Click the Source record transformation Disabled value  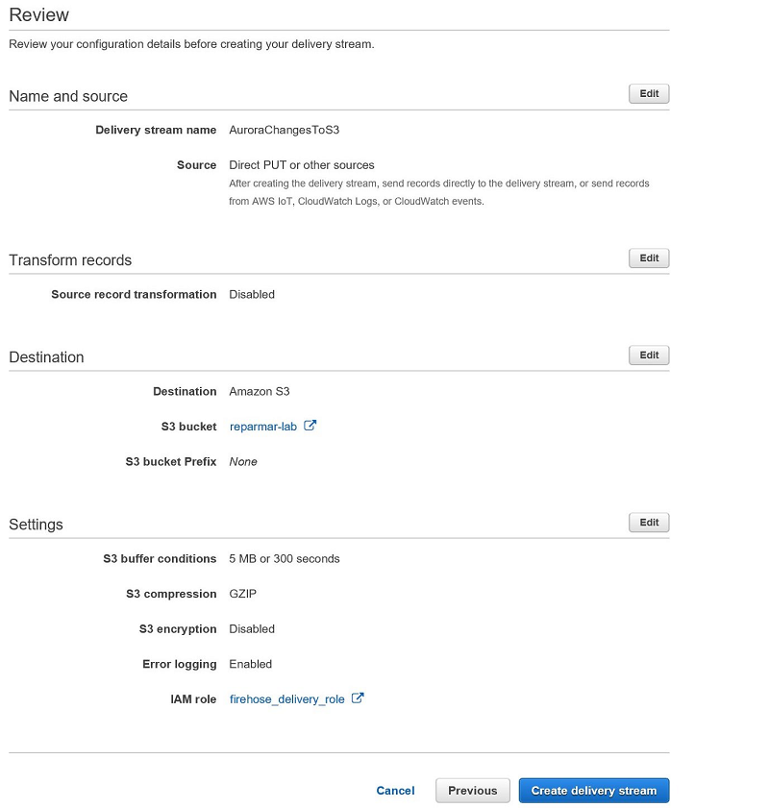(x=252, y=294)
